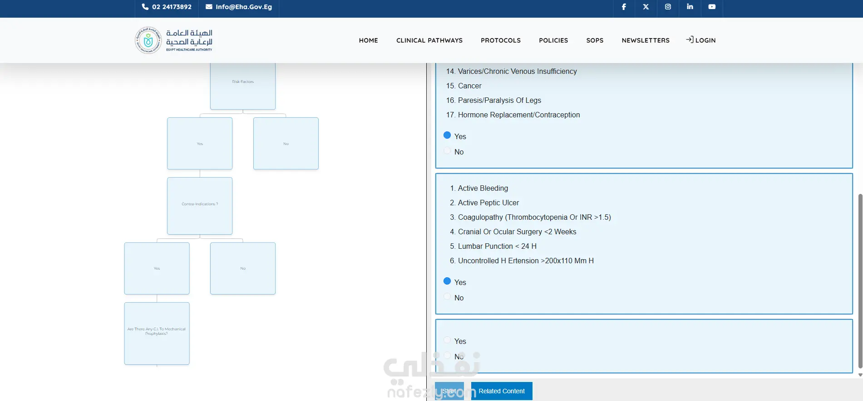Image resolution: width=863 pixels, height=401 pixels.
Task: Click the Risk Factors flowchart node
Action: click(x=243, y=86)
